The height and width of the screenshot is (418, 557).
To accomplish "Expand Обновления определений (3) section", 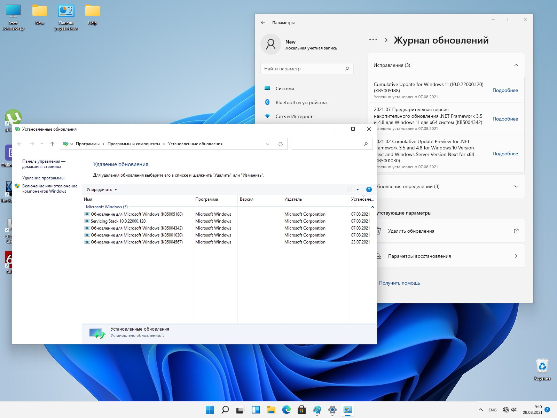I will (516, 186).
